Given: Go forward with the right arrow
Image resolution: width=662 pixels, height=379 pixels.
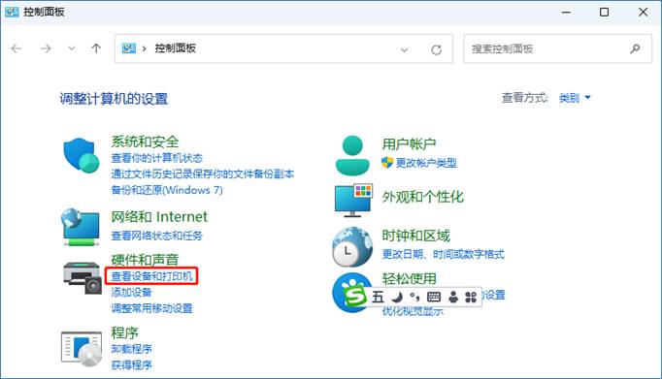Looking at the screenshot, I should tap(46, 48).
